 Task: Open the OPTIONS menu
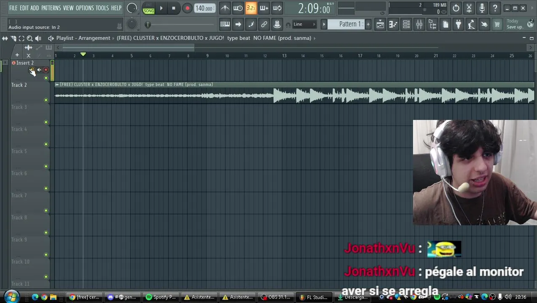[x=85, y=8]
